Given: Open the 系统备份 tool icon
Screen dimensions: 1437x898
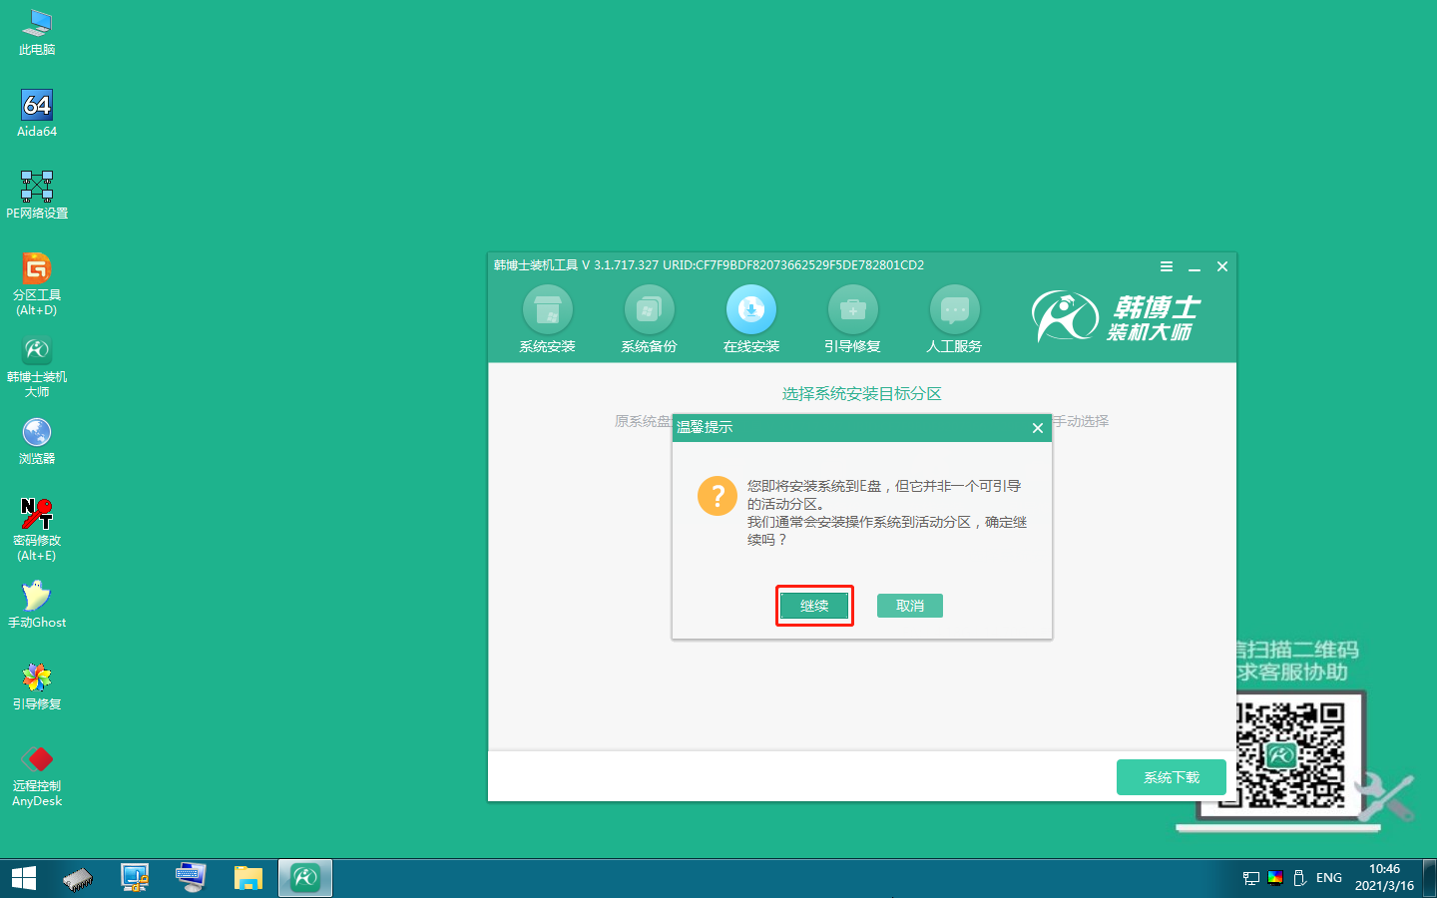Looking at the screenshot, I should [649, 311].
